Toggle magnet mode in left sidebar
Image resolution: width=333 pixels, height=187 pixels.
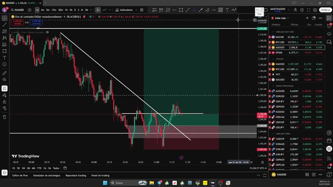(x=4, y=89)
